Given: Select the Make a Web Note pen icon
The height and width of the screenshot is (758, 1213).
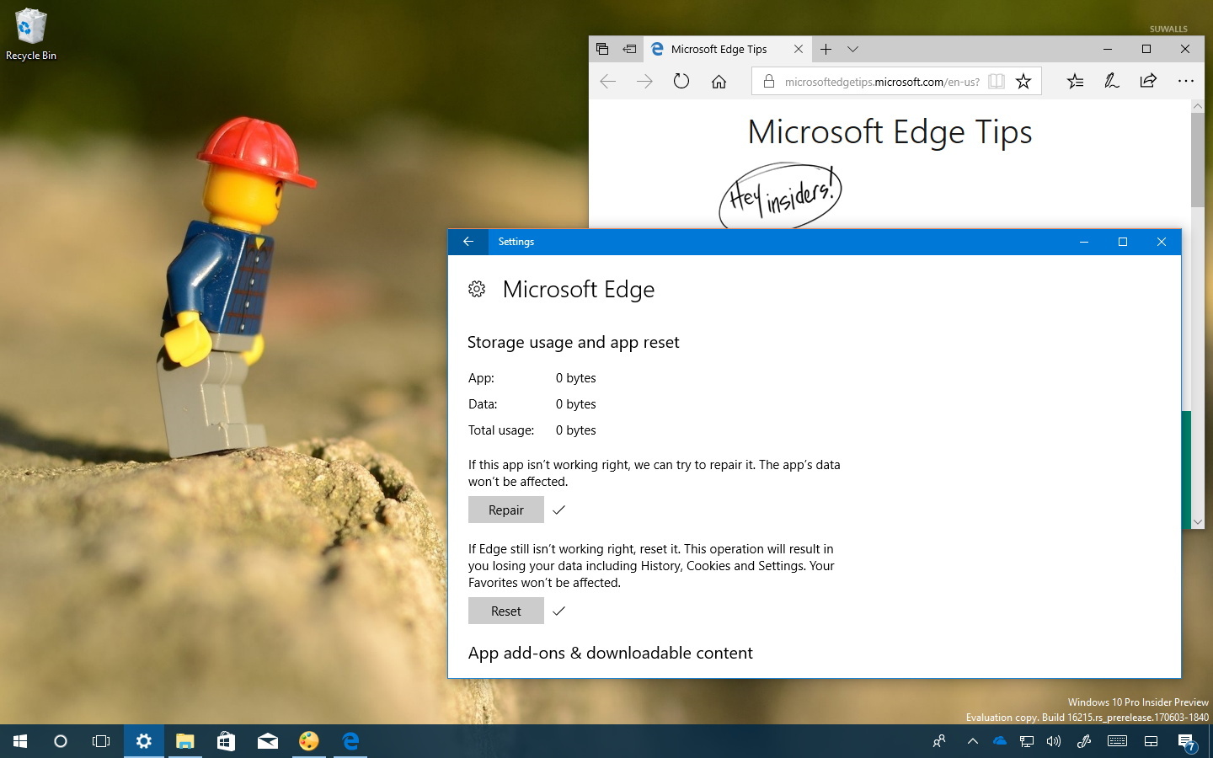Looking at the screenshot, I should tap(1112, 81).
